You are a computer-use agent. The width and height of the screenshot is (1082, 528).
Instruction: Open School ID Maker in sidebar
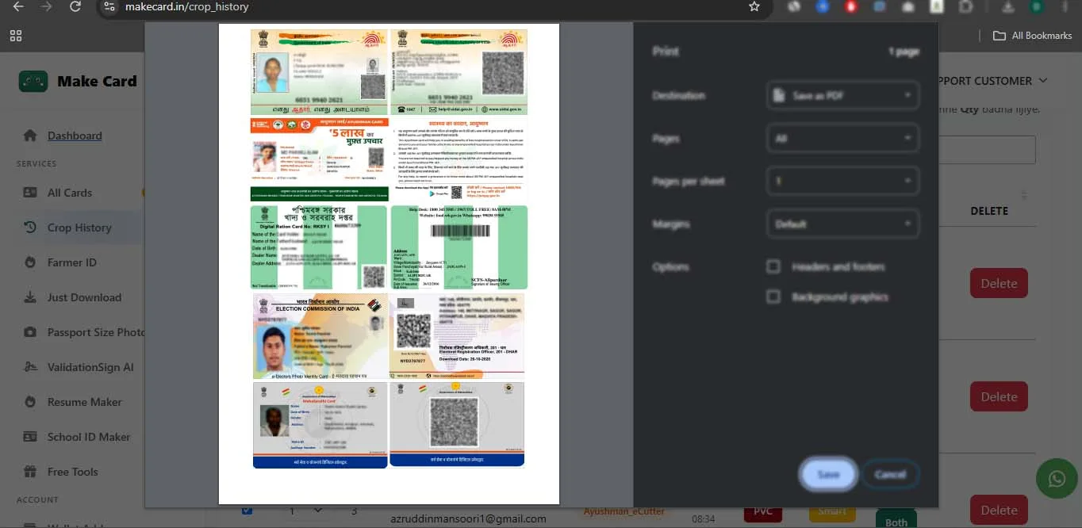click(89, 437)
